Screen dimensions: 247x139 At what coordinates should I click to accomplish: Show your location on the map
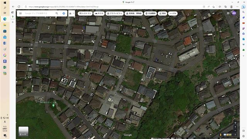tap(235, 123)
